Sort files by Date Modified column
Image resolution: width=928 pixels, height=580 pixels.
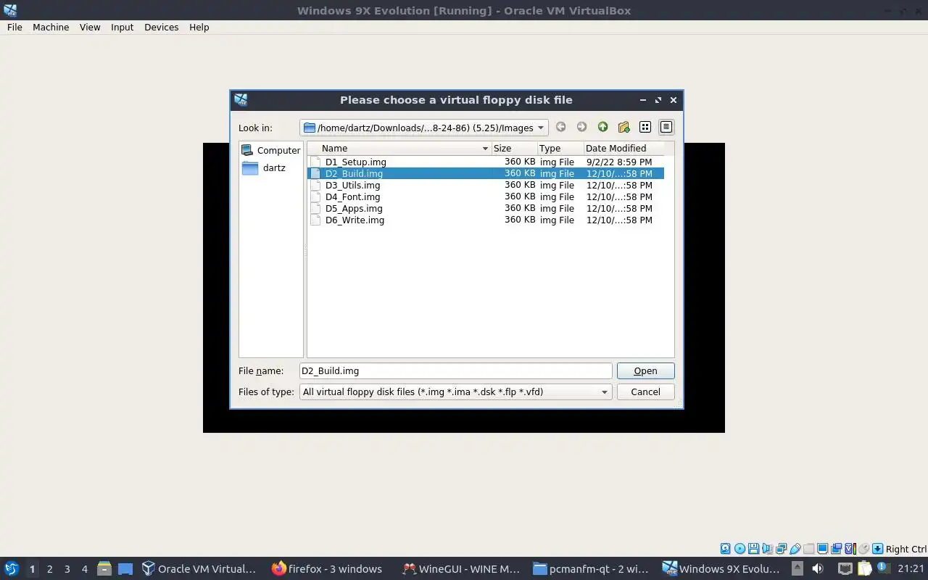[x=623, y=148]
